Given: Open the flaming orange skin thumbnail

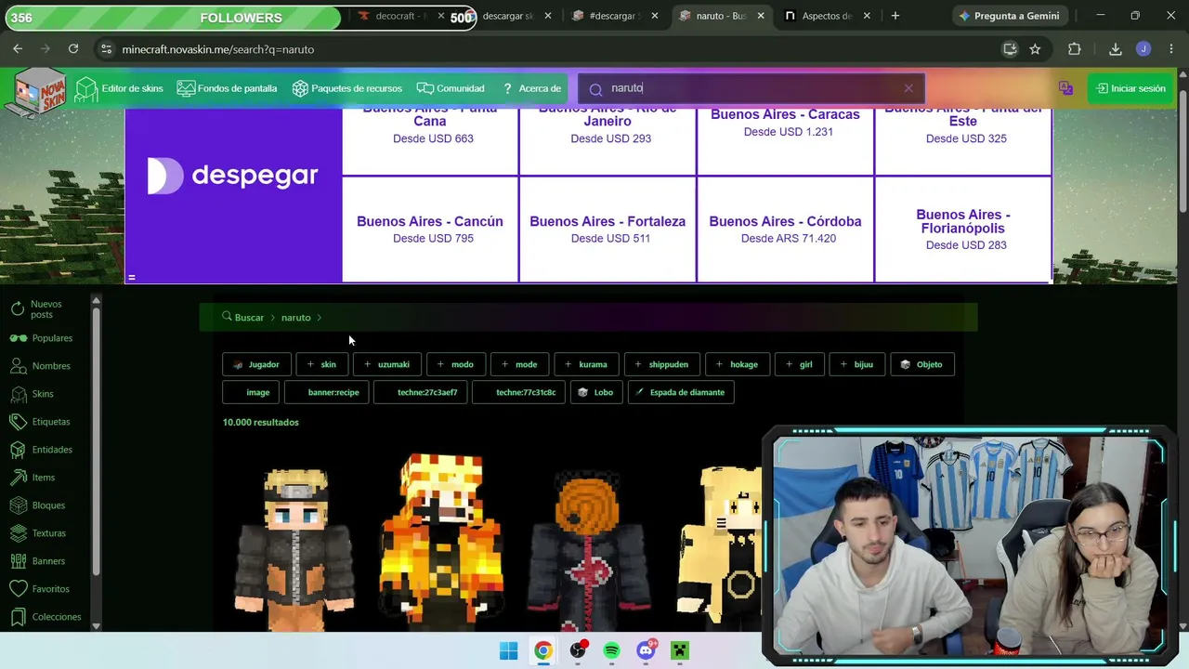Looking at the screenshot, I should pos(442,544).
